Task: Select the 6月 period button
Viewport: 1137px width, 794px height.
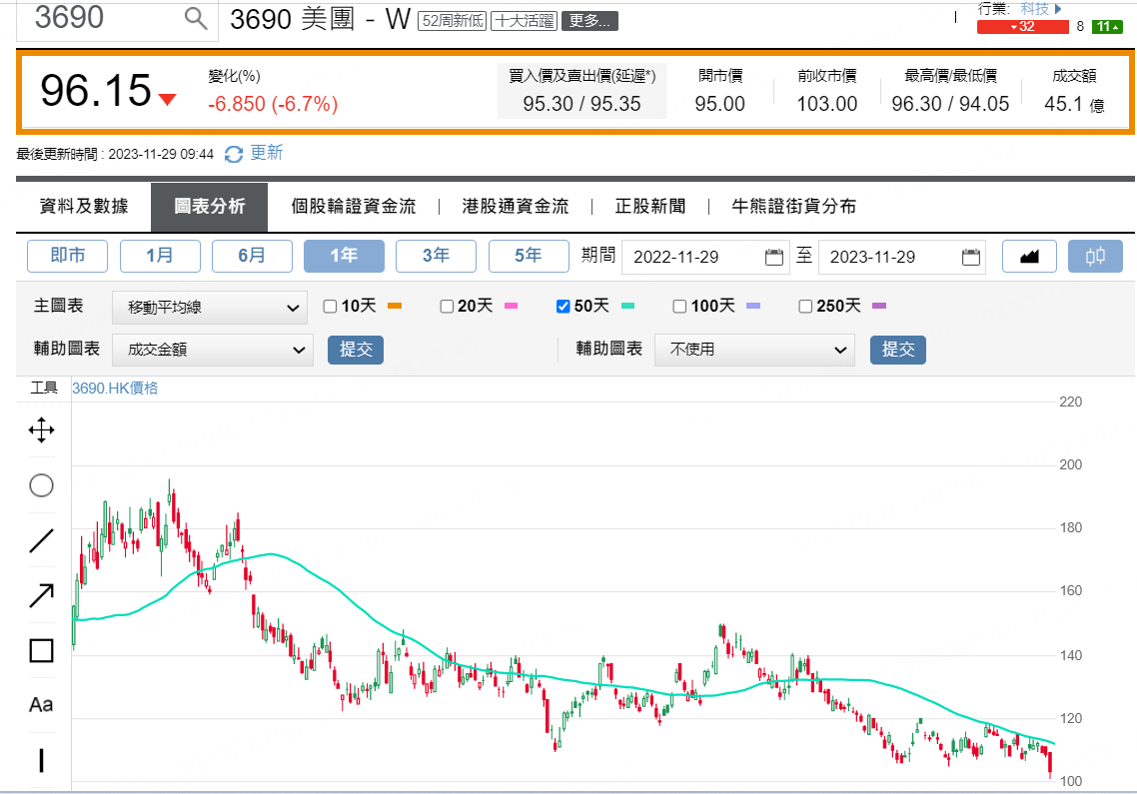Action: pos(252,256)
